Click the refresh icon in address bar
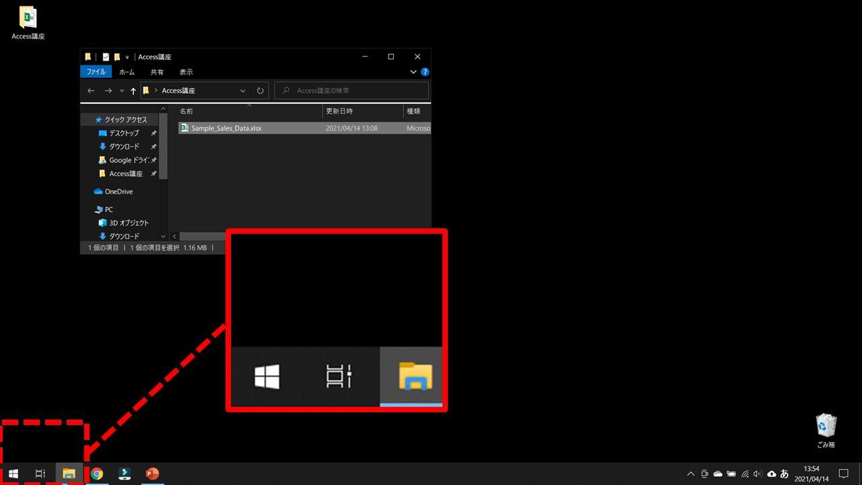862x485 pixels. pos(261,90)
